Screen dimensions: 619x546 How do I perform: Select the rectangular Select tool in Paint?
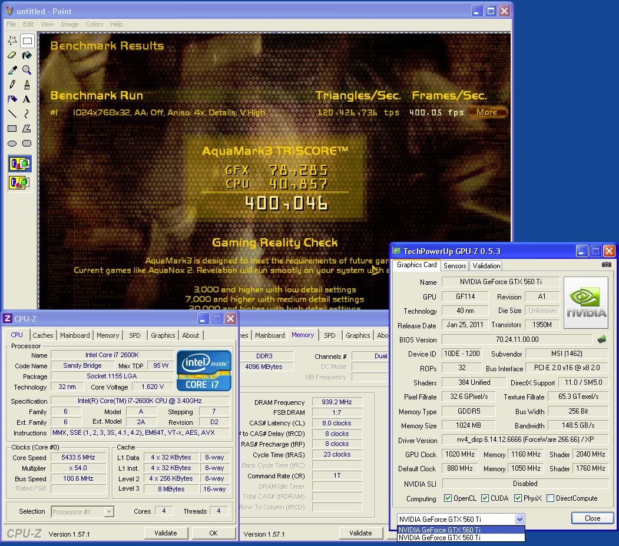click(x=27, y=41)
